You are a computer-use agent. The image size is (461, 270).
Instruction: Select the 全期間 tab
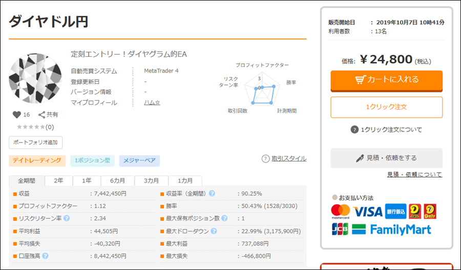(x=27, y=181)
